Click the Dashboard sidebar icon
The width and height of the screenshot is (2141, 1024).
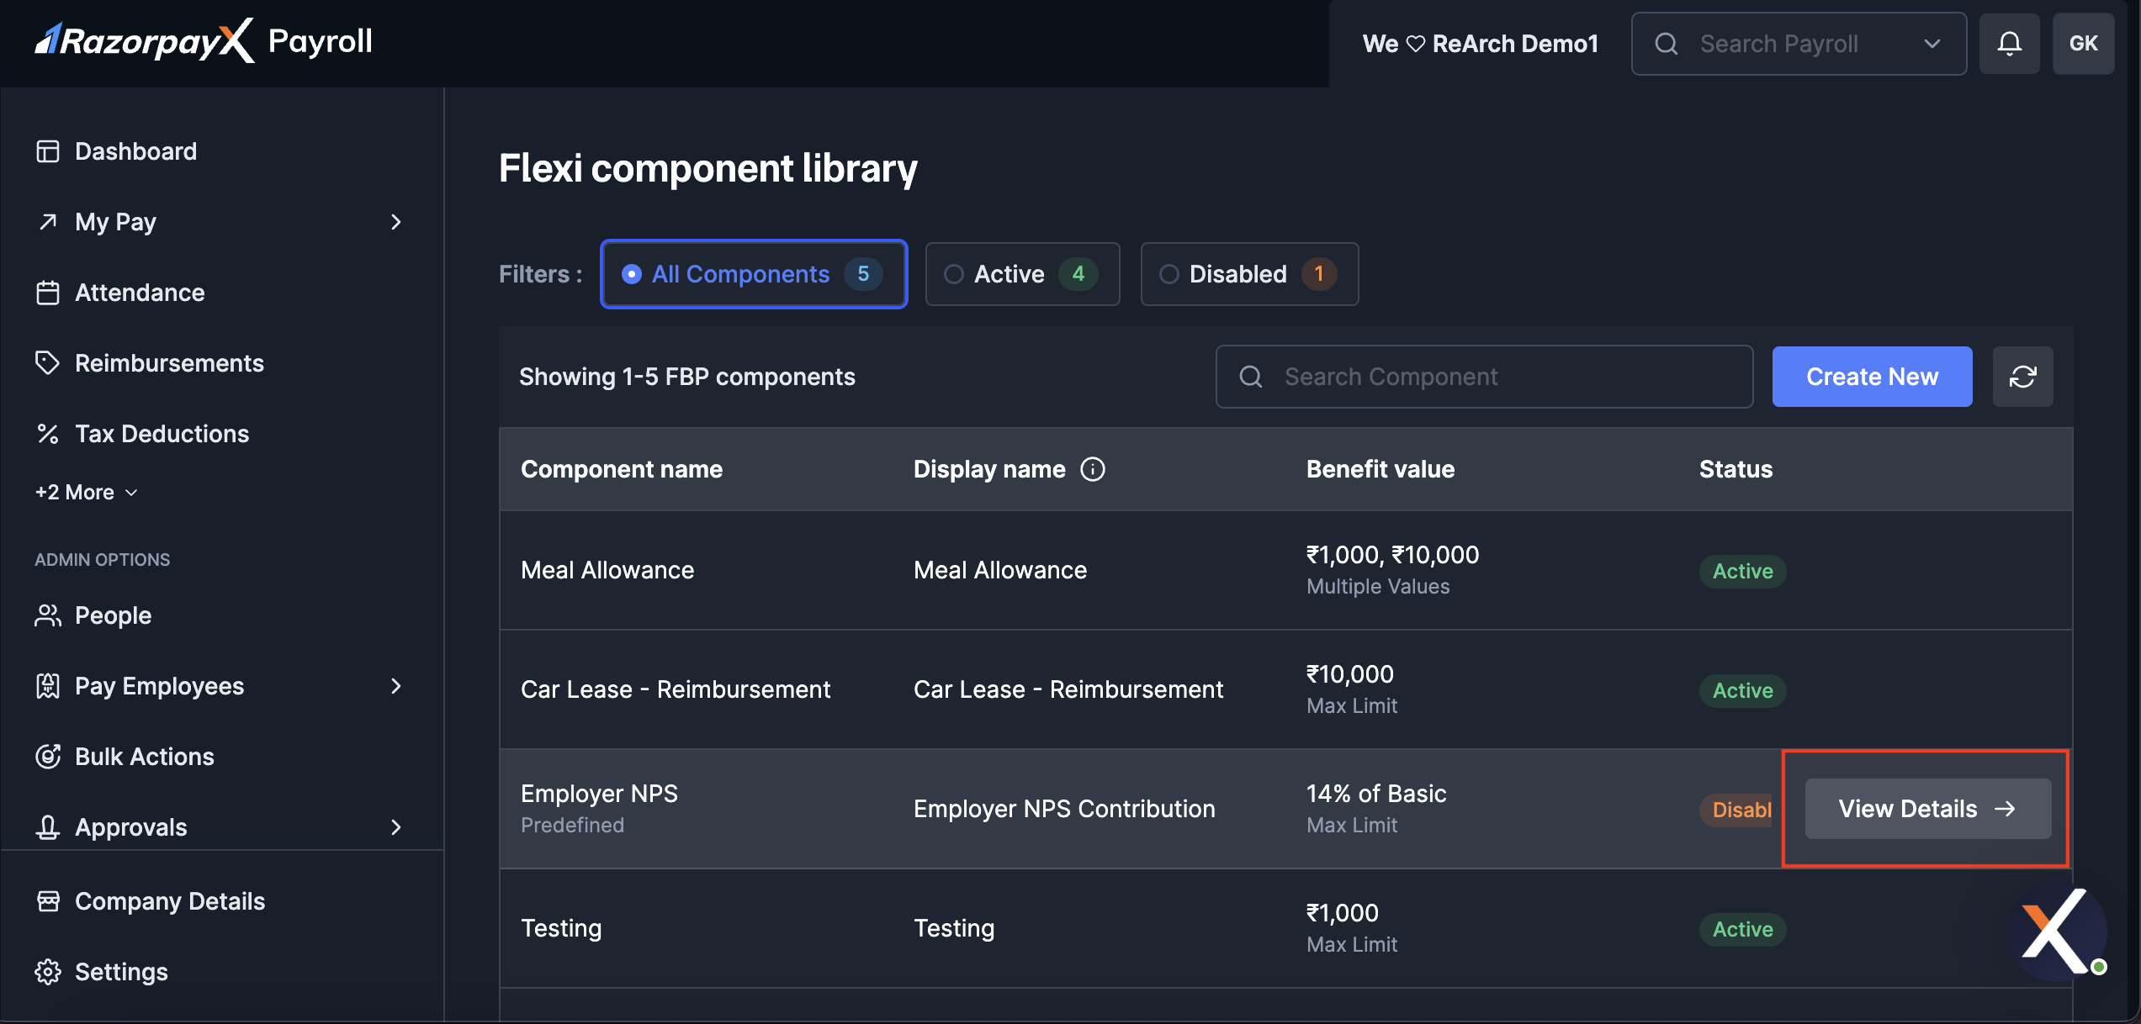tap(48, 151)
